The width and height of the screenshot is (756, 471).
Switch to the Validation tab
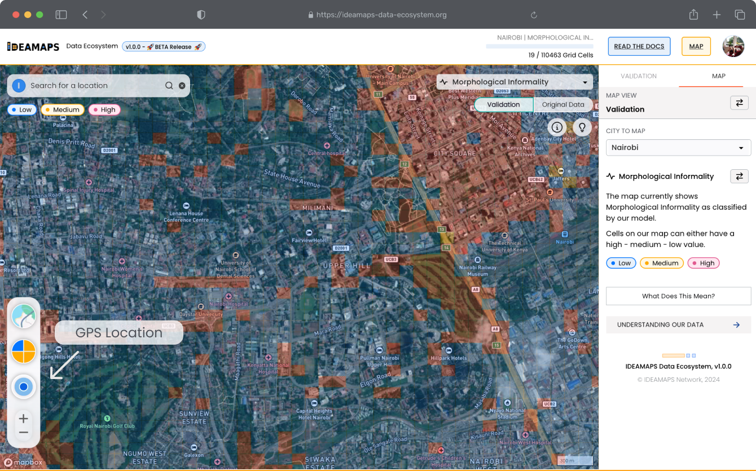(x=638, y=76)
